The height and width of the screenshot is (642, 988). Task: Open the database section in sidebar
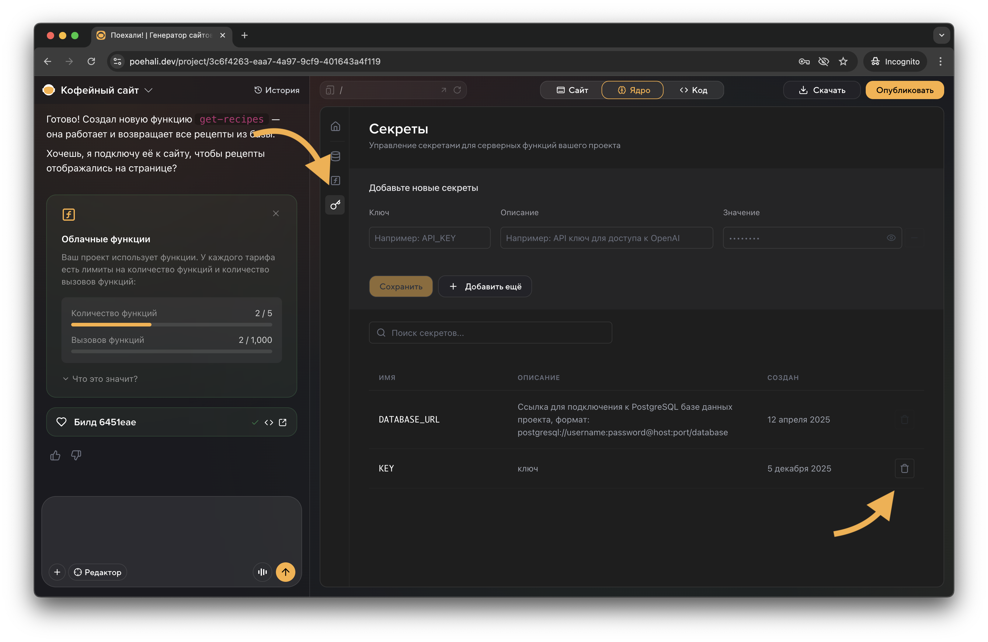point(336,156)
